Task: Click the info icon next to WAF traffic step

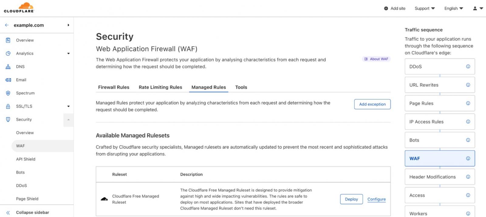Action: [x=468, y=158]
